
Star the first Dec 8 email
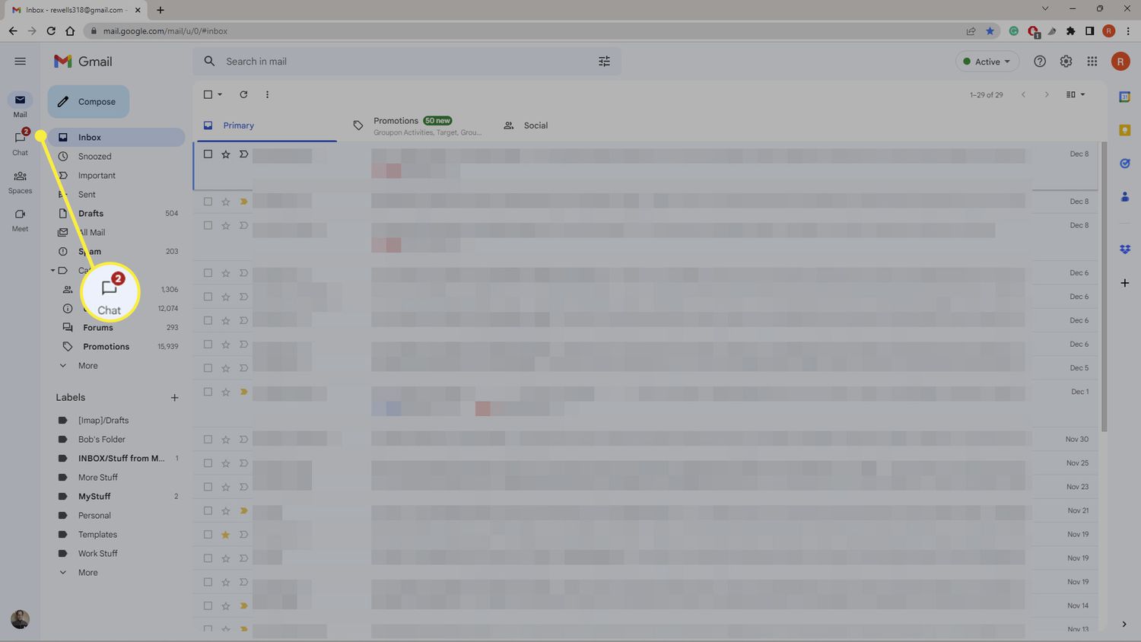tap(225, 154)
